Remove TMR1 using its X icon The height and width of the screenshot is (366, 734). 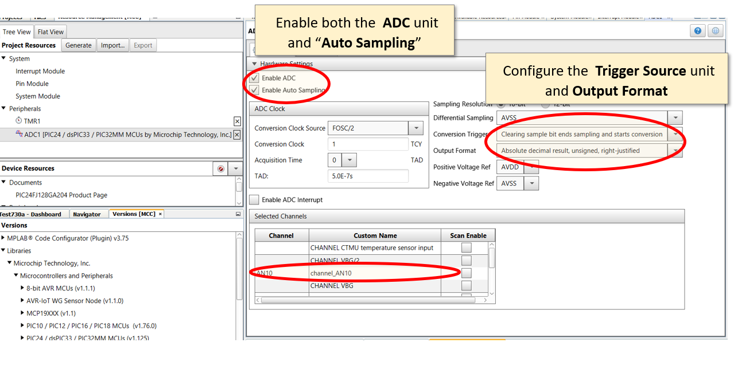coord(237,121)
